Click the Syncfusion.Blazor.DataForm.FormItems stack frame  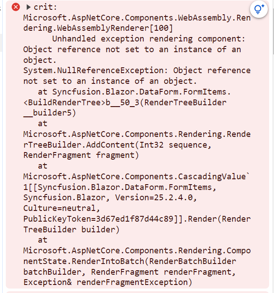[141, 92]
